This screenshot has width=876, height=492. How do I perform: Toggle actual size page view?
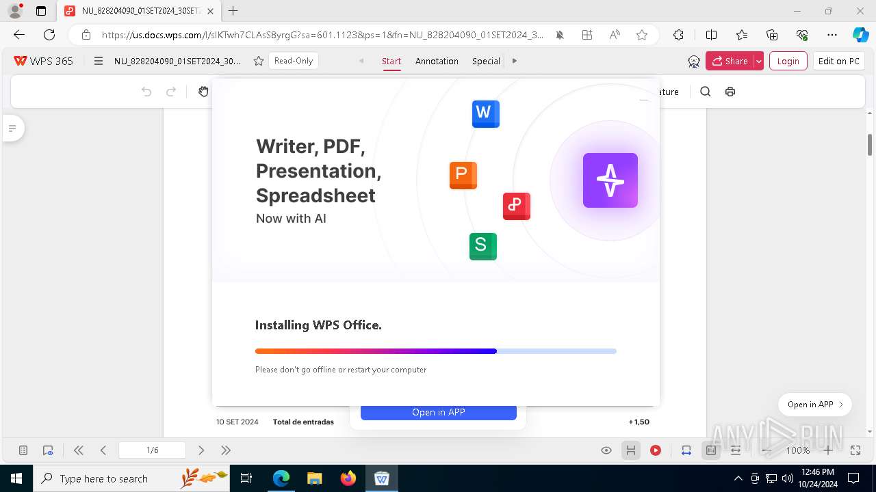click(x=711, y=450)
